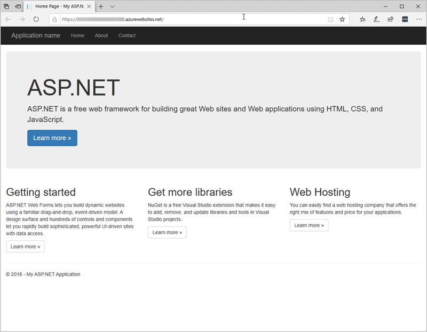Add page to favorites with star icon
This screenshot has width=427, height=332.
point(342,19)
